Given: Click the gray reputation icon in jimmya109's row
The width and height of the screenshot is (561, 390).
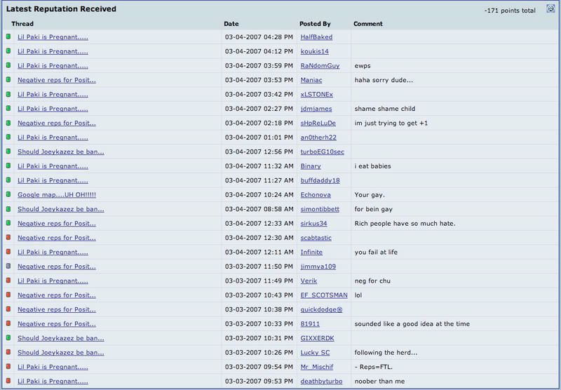Looking at the screenshot, I should click(x=8, y=267).
